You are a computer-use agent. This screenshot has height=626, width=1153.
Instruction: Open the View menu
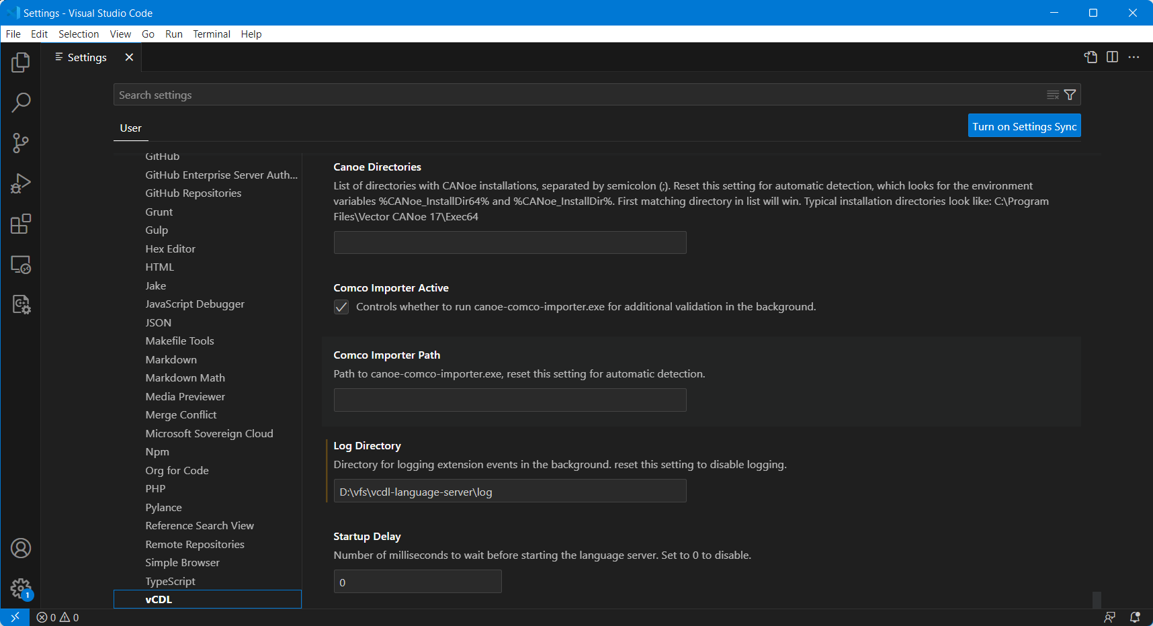(120, 34)
